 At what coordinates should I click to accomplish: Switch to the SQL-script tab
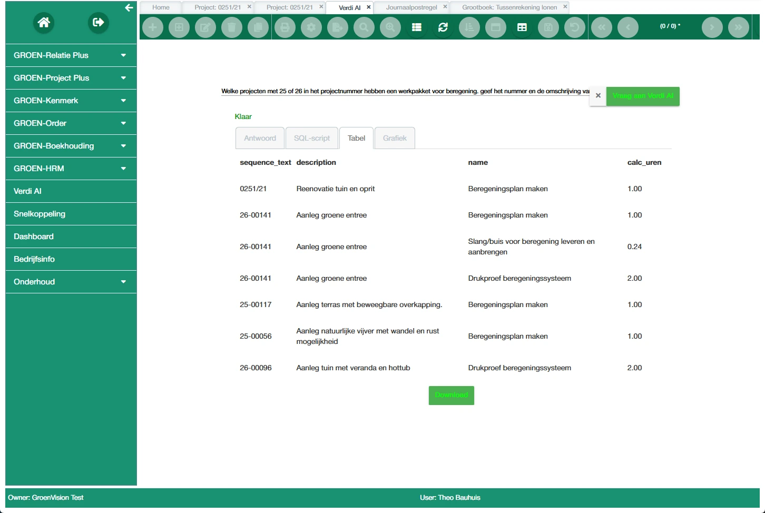tap(312, 139)
